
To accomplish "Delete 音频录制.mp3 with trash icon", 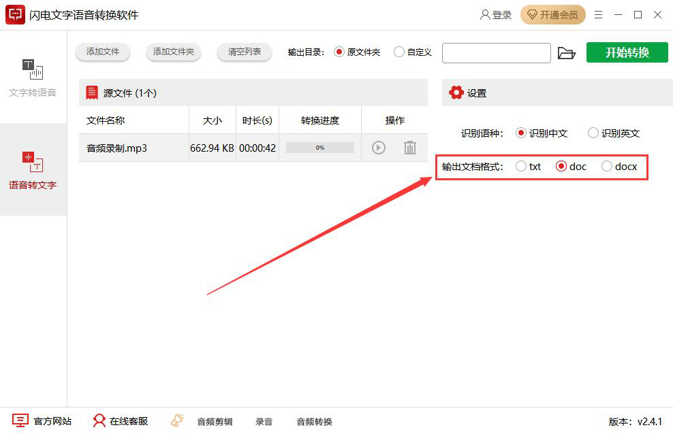I will click(x=410, y=148).
